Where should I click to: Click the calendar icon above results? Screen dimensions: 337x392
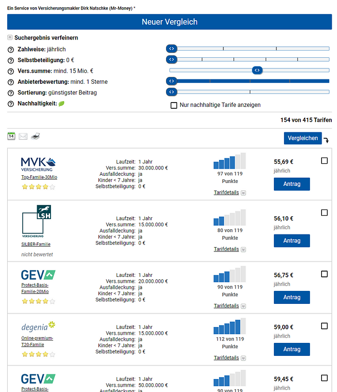11,136
